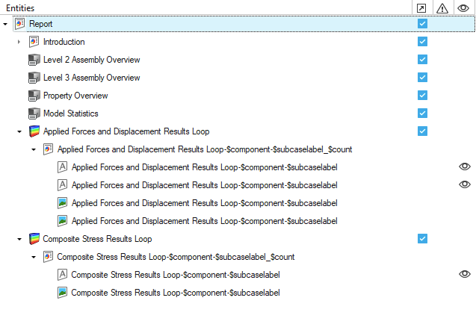The image size is (476, 336).
Task: Click the Entities column header
Action: click(x=20, y=7)
